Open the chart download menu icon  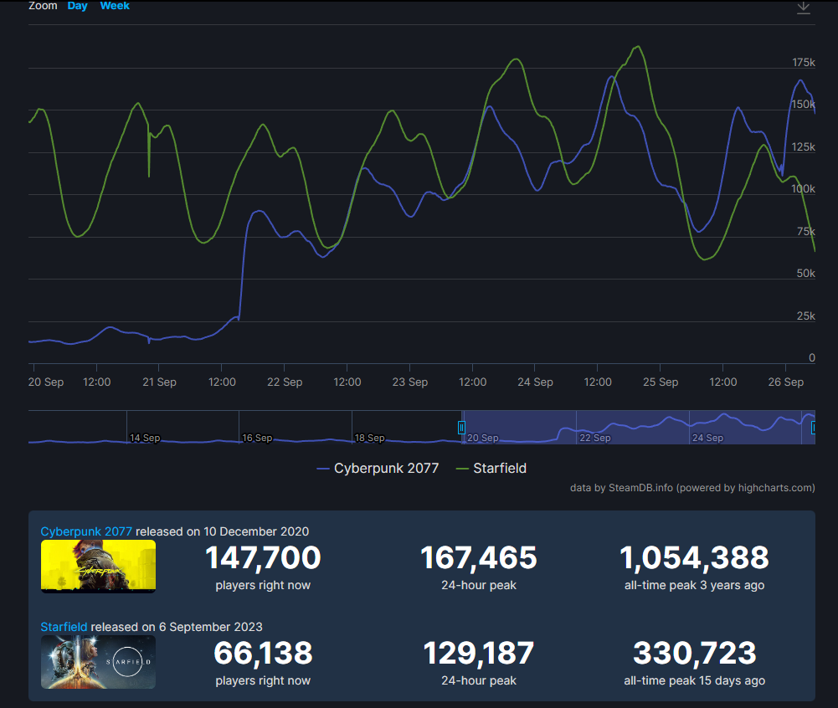pyautogui.click(x=804, y=8)
